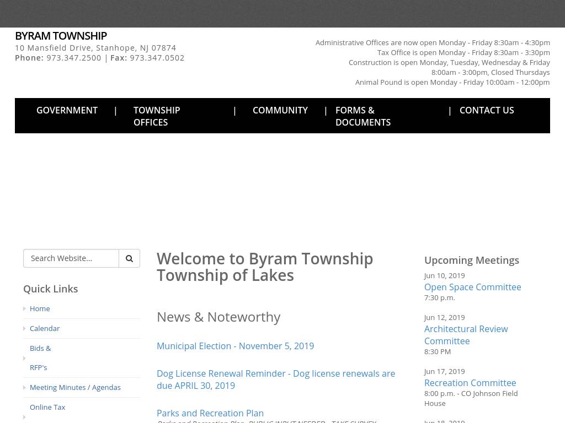
Task: Focus the Search Website input field
Action: point(71,258)
